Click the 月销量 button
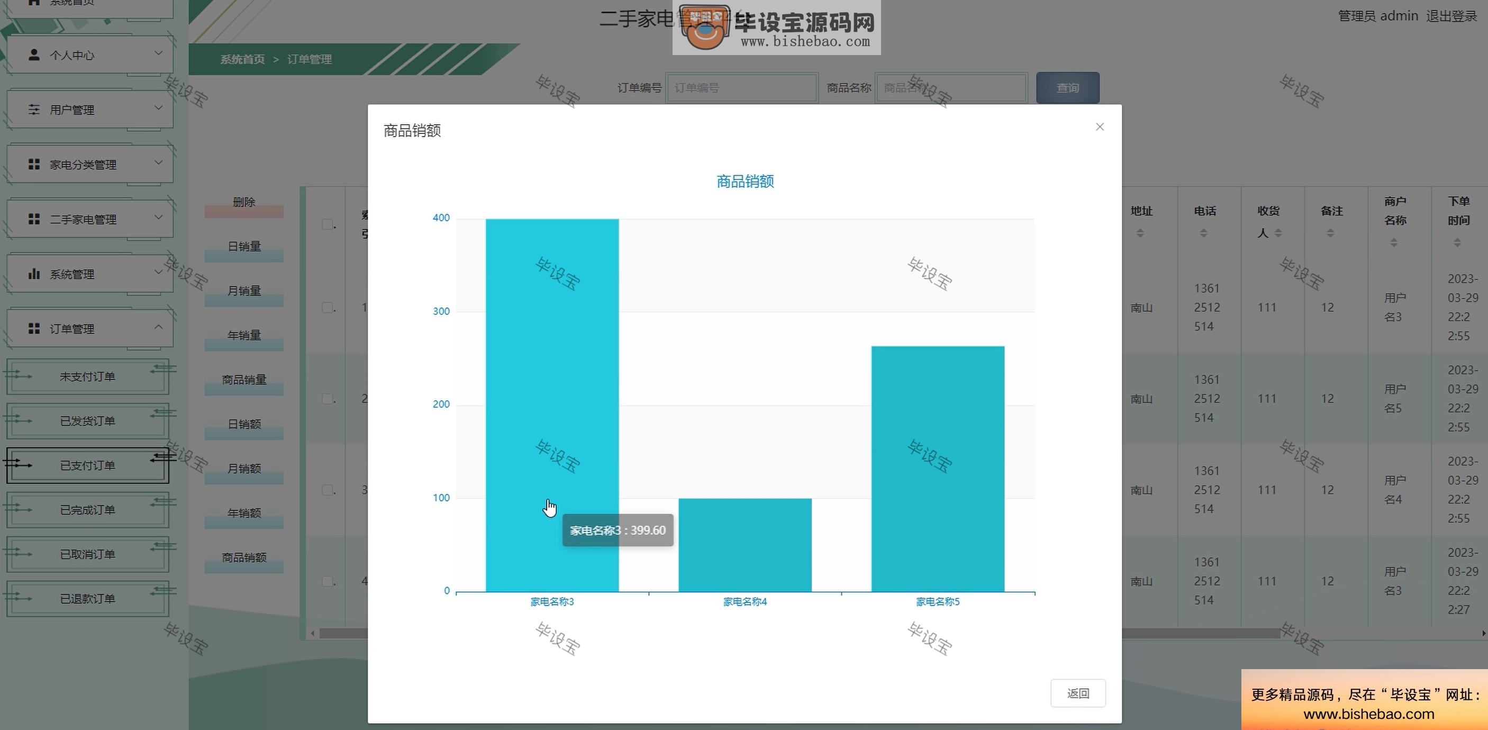1488x730 pixels. pos(244,292)
